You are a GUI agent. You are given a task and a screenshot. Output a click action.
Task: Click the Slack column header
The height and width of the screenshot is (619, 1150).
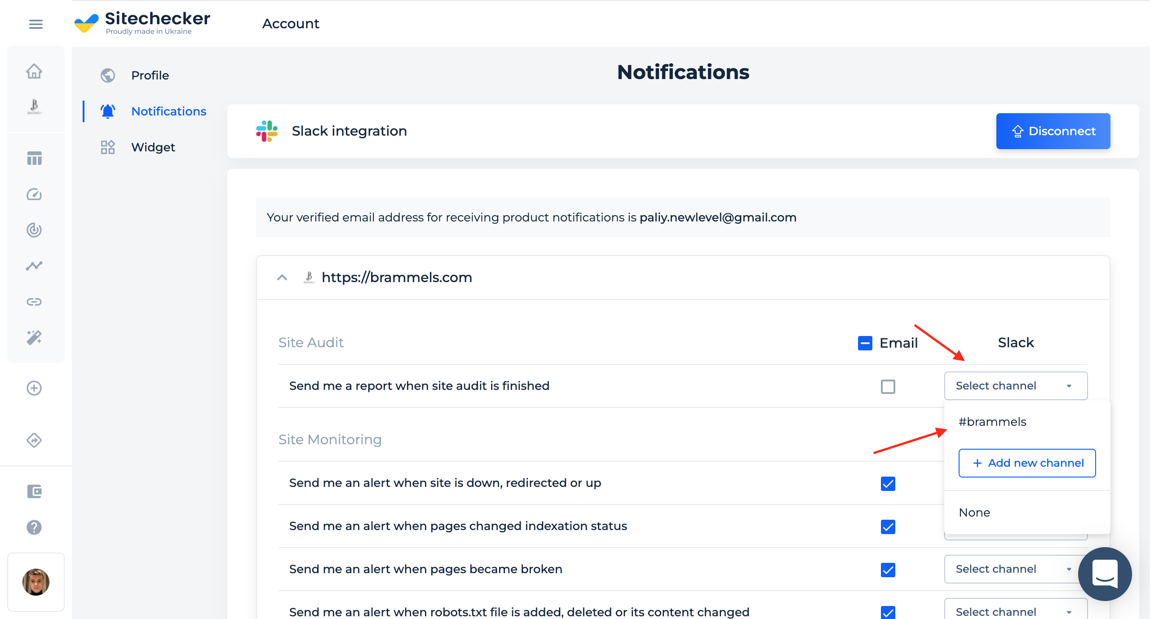point(1016,343)
